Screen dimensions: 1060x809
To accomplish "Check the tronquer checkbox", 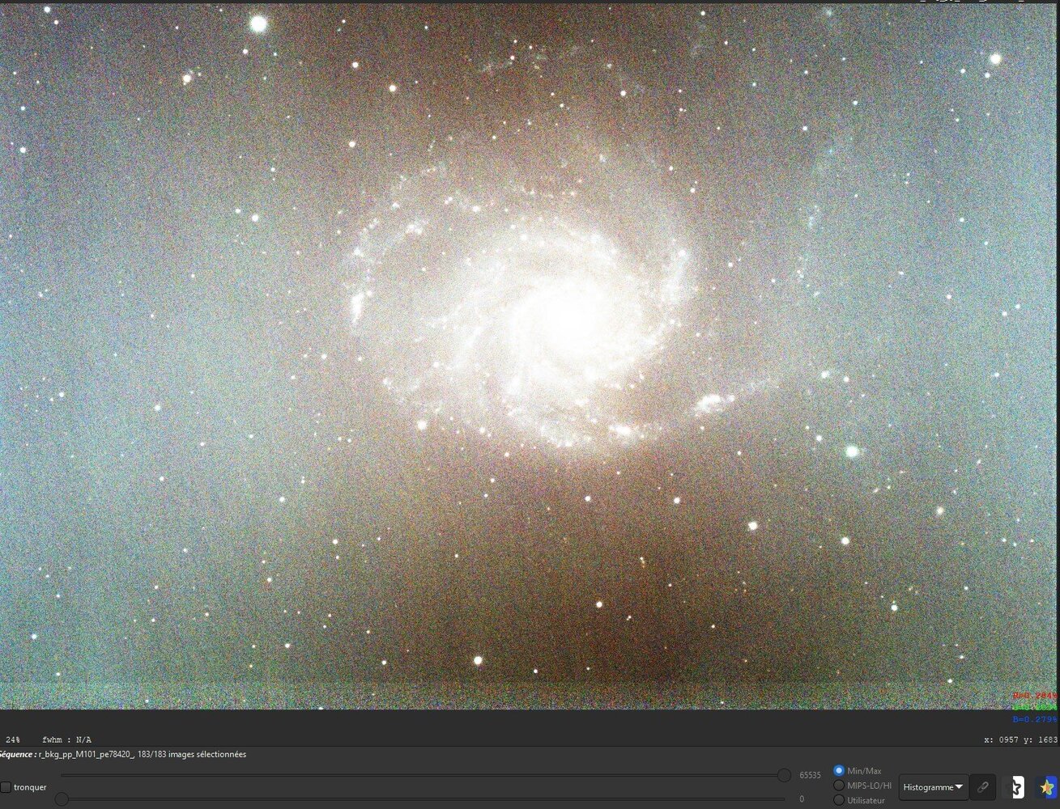I will click(6, 786).
